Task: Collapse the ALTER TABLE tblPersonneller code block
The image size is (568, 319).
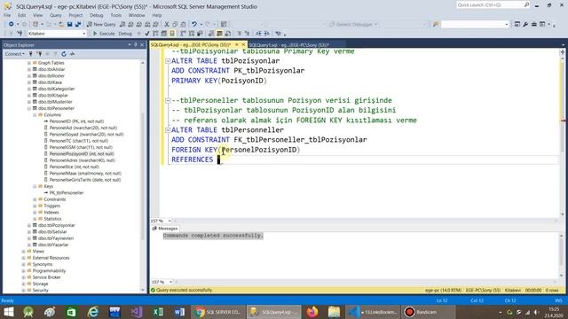Action: pos(168,130)
